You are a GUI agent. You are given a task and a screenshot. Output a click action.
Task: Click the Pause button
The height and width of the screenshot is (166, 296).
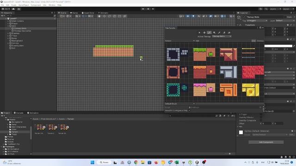click(148, 9)
